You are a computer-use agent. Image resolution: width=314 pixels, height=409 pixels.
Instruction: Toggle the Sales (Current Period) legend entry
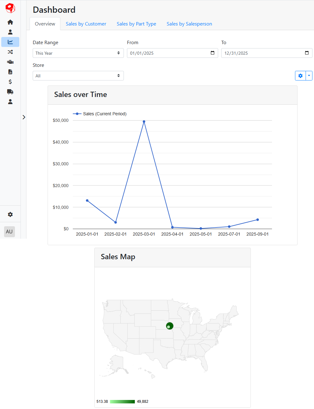click(100, 114)
